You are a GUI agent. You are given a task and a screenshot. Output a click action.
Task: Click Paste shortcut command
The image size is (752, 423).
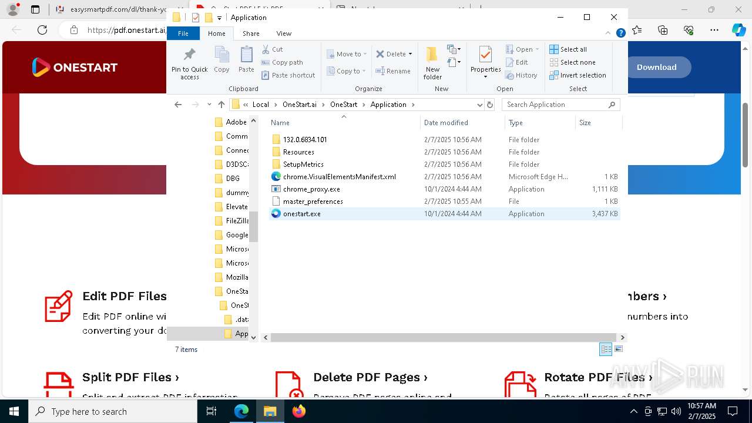[288, 75]
